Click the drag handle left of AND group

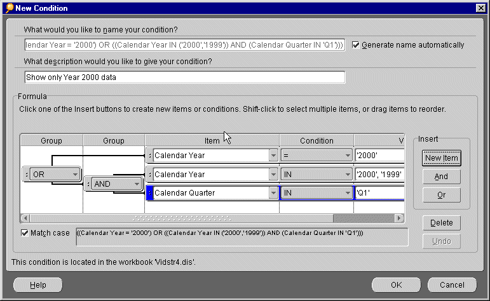88,184
